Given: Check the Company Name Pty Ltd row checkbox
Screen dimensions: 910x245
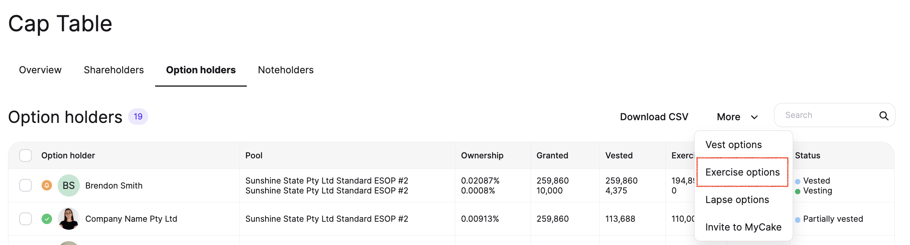Looking at the screenshot, I should [26, 219].
